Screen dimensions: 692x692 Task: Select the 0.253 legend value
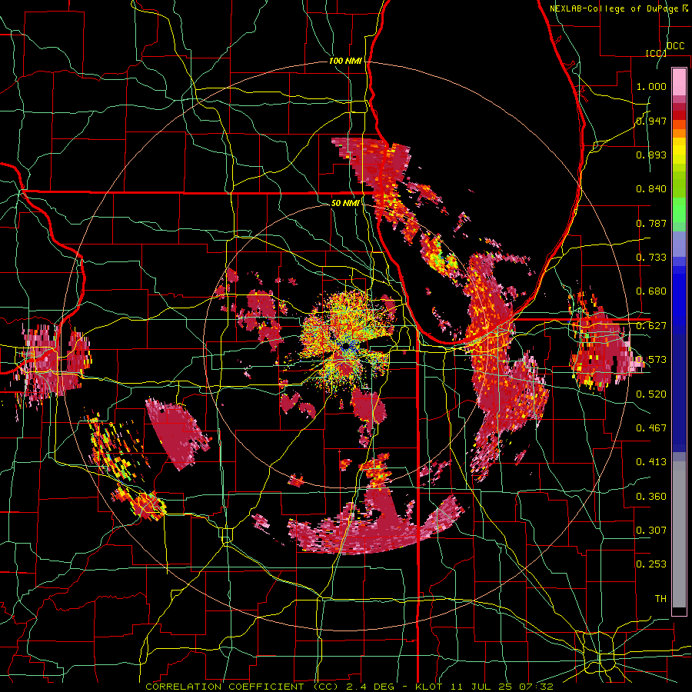[651, 564]
